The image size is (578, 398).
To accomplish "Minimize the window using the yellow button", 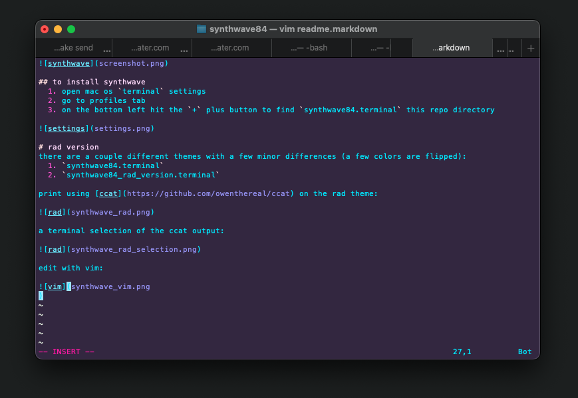I will pyautogui.click(x=58, y=29).
